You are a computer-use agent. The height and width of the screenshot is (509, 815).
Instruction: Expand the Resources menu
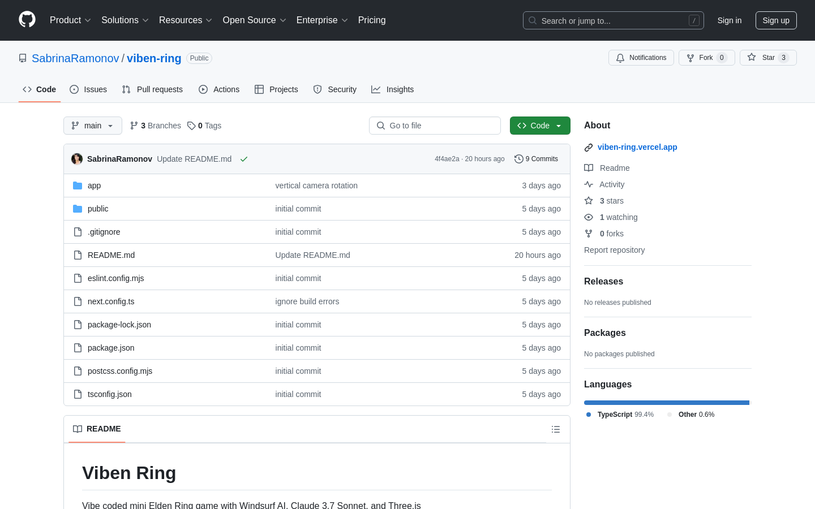[186, 20]
